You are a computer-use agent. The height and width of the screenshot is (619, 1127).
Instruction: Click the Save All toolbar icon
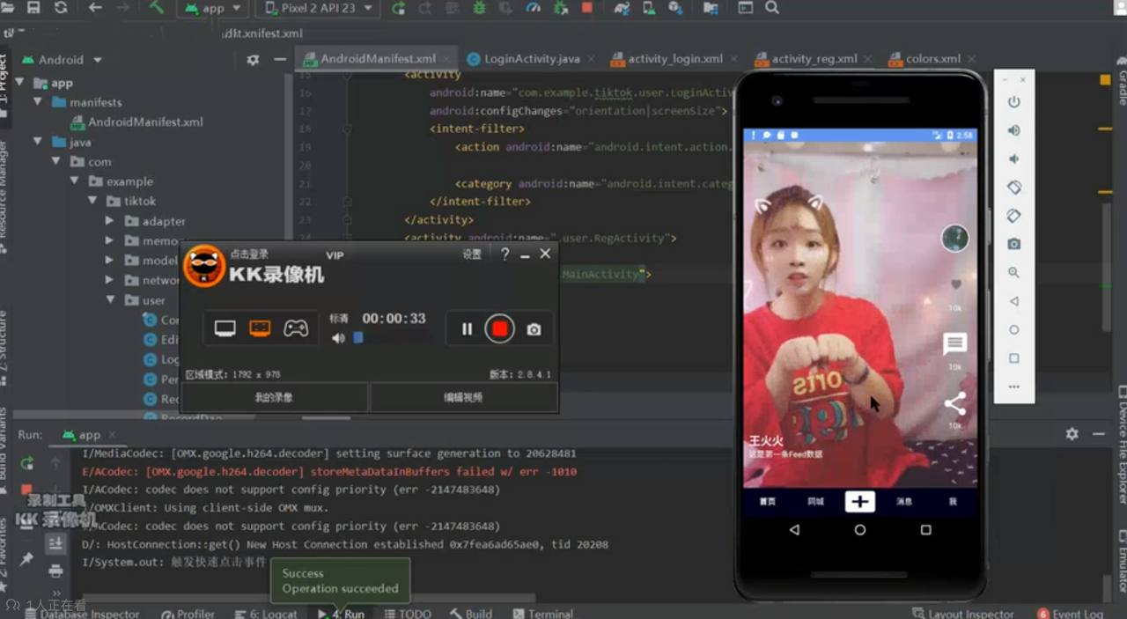[x=33, y=8]
